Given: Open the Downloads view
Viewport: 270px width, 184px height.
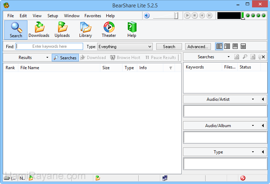Looking at the screenshot, I should (x=39, y=30).
